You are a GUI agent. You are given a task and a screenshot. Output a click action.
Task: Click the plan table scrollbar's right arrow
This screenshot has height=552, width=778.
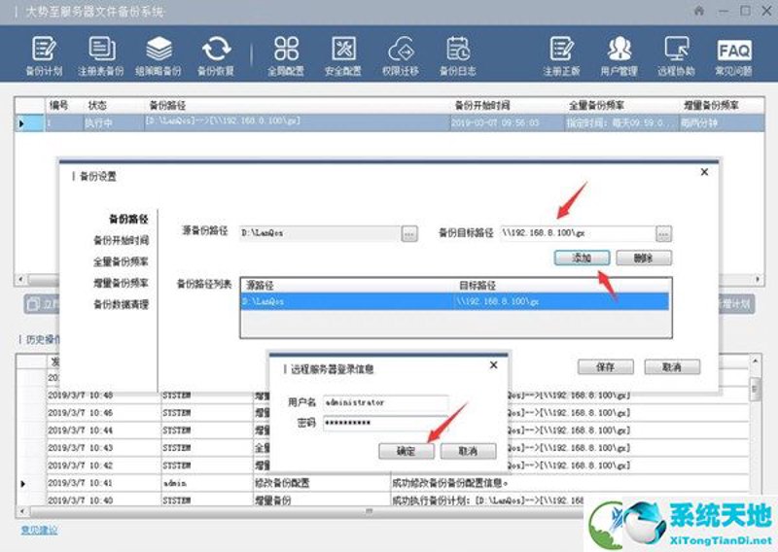759,279
